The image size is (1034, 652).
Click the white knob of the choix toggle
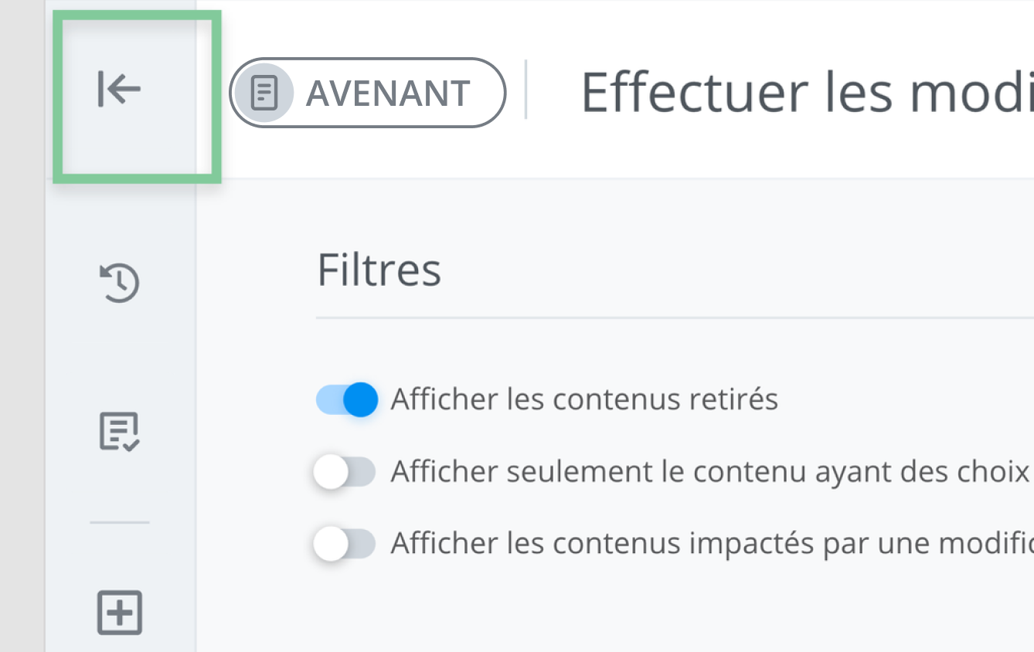332,472
